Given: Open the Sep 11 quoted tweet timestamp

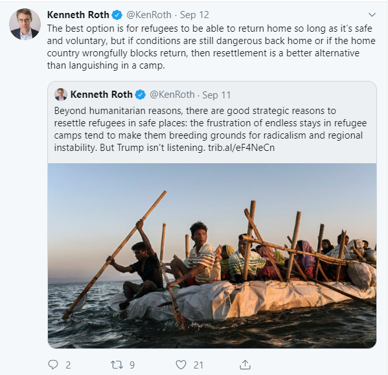Looking at the screenshot, I should [x=216, y=95].
